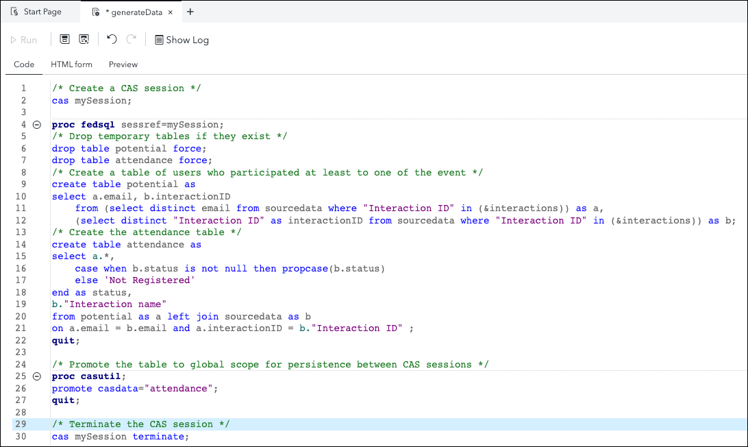Switch to the Start Page tab
The image size is (748, 447).
pyautogui.click(x=42, y=12)
